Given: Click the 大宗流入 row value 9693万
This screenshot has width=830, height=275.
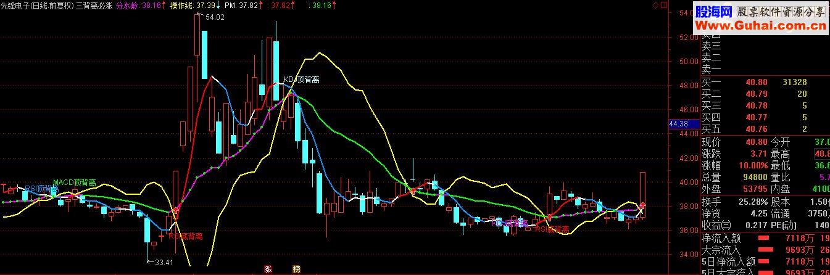Looking at the screenshot, I should coord(799,250).
